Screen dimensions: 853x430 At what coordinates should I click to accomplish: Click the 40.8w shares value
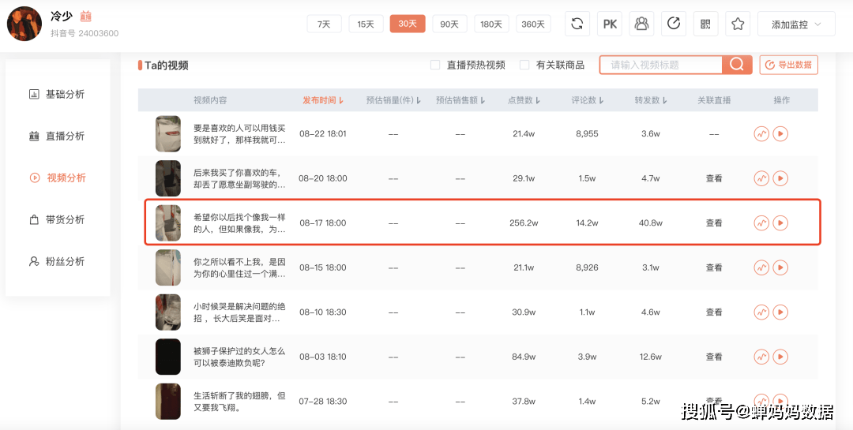point(651,222)
